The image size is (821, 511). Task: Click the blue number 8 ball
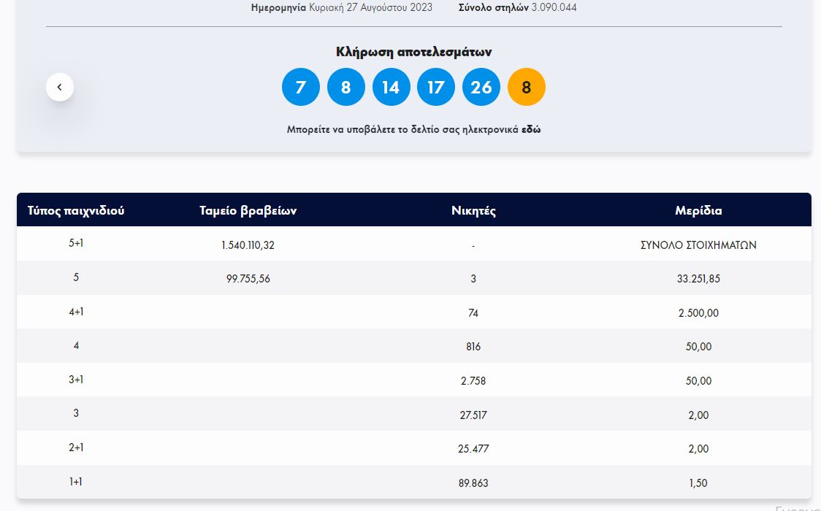(x=346, y=87)
